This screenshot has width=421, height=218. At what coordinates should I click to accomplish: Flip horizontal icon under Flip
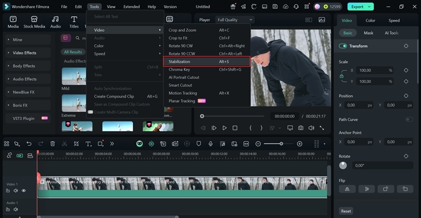(347, 189)
